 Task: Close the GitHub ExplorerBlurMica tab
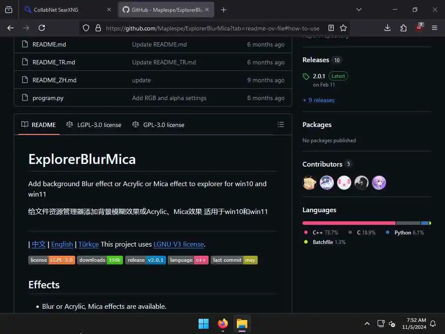pyautogui.click(x=207, y=10)
